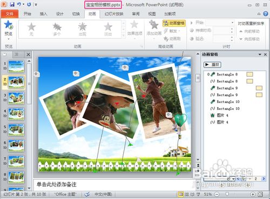Screen dimensions: 270x199
Task: Move animation later in order
Action: click(x=249, y=39)
